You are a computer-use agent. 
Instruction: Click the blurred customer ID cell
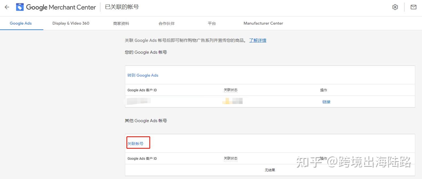point(138,101)
